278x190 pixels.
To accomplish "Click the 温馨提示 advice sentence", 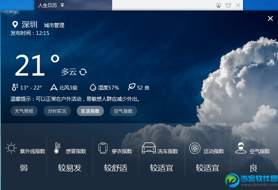I will click(x=75, y=99).
